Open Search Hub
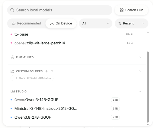 pyautogui.click(x=131, y=10)
